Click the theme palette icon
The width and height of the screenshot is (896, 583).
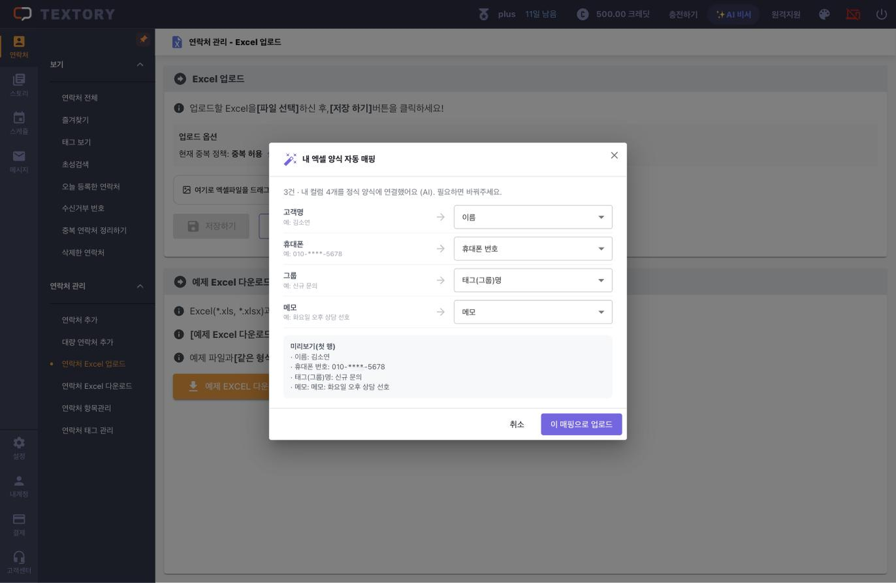click(x=824, y=14)
